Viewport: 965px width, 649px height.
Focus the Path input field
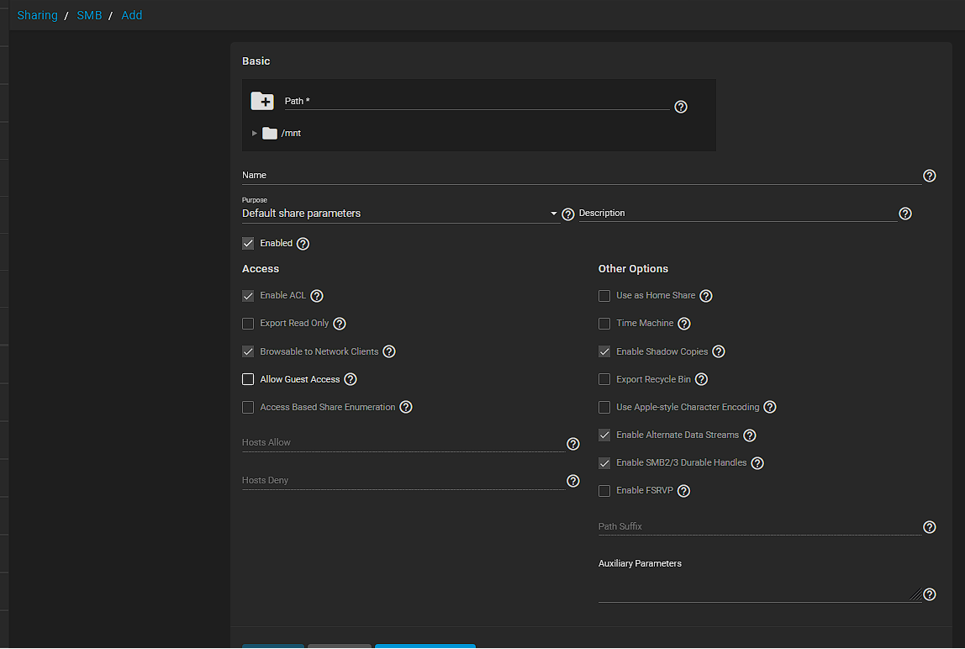(477, 101)
